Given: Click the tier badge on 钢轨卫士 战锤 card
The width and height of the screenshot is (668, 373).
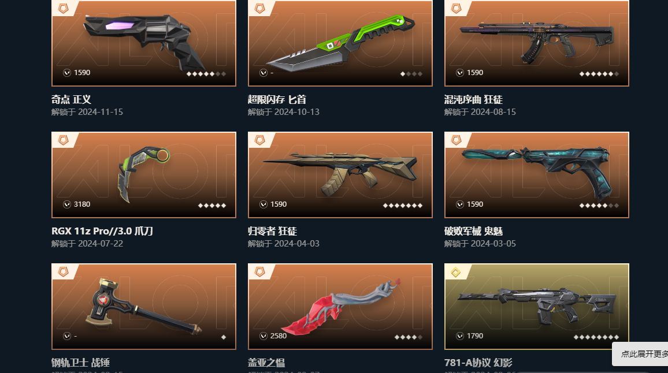Looking at the screenshot, I should (63, 272).
